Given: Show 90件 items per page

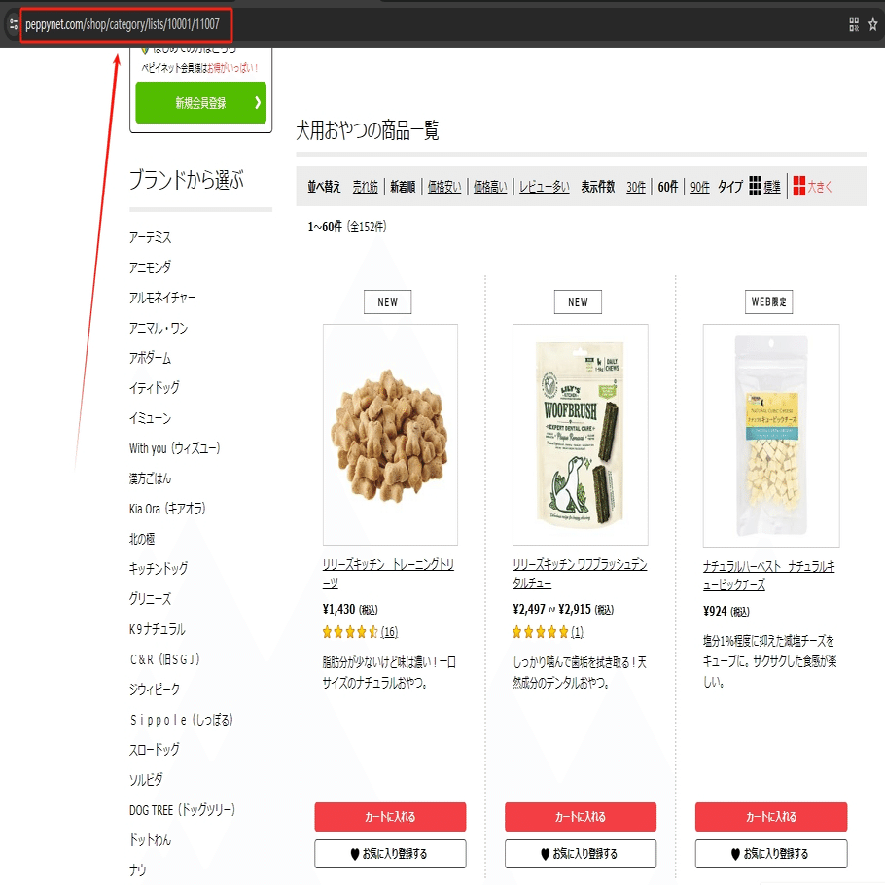Looking at the screenshot, I should [x=700, y=187].
